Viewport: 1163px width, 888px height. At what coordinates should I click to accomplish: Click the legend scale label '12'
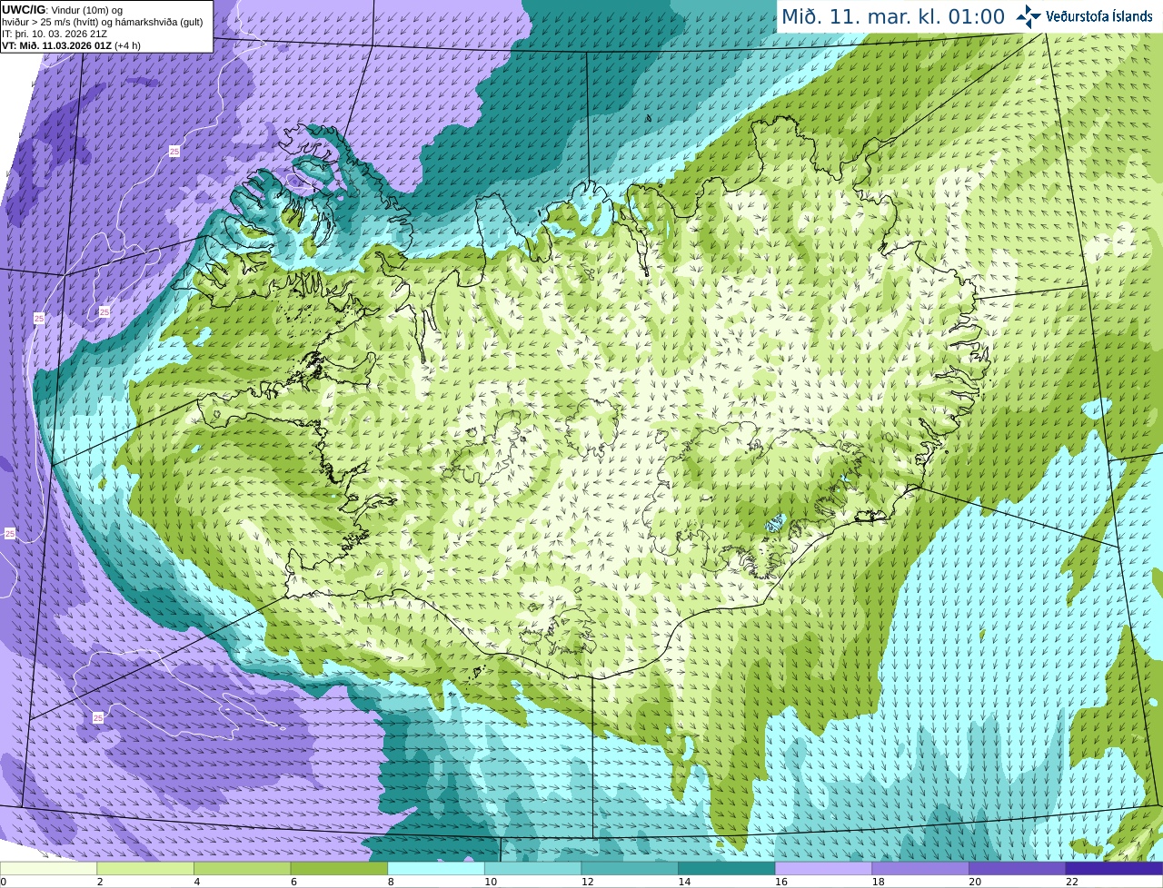[588, 882]
